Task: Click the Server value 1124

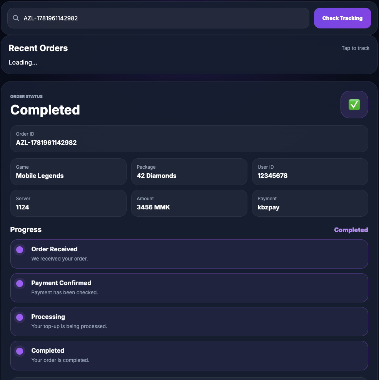Action: 22,207
